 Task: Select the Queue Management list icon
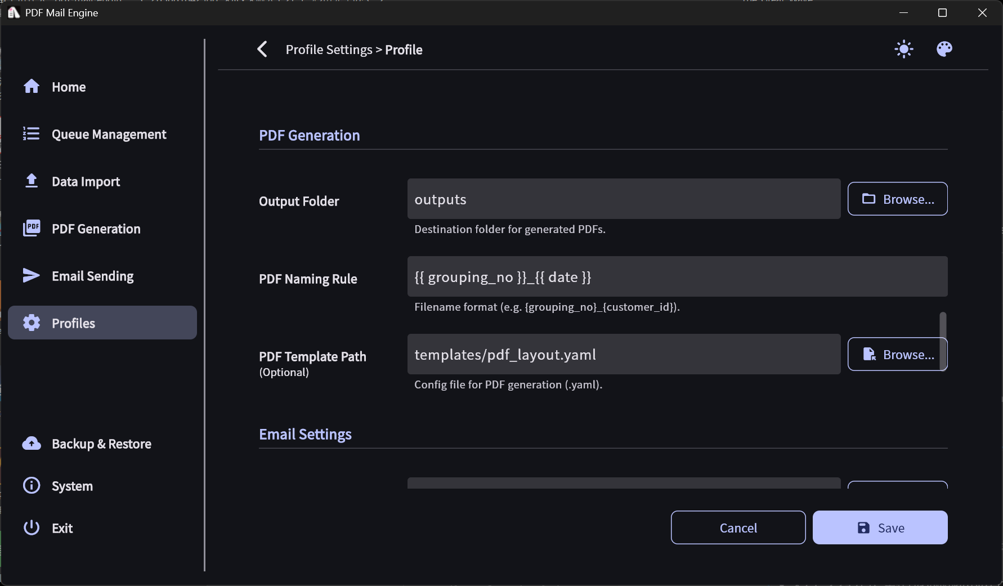click(32, 133)
